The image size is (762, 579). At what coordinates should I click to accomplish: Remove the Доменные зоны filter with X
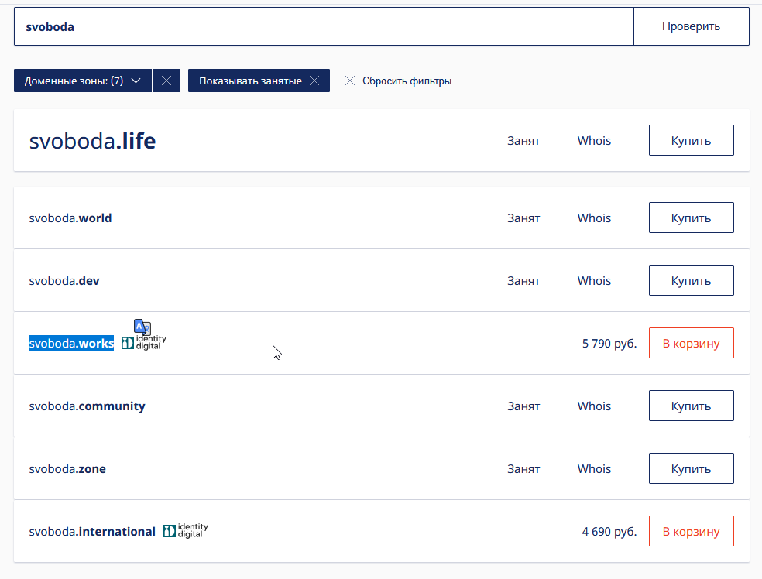click(166, 81)
